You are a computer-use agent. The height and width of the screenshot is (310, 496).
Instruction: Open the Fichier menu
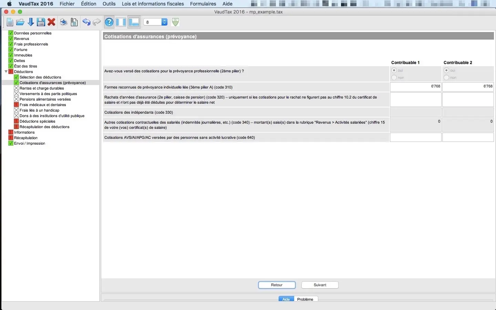coord(67,4)
